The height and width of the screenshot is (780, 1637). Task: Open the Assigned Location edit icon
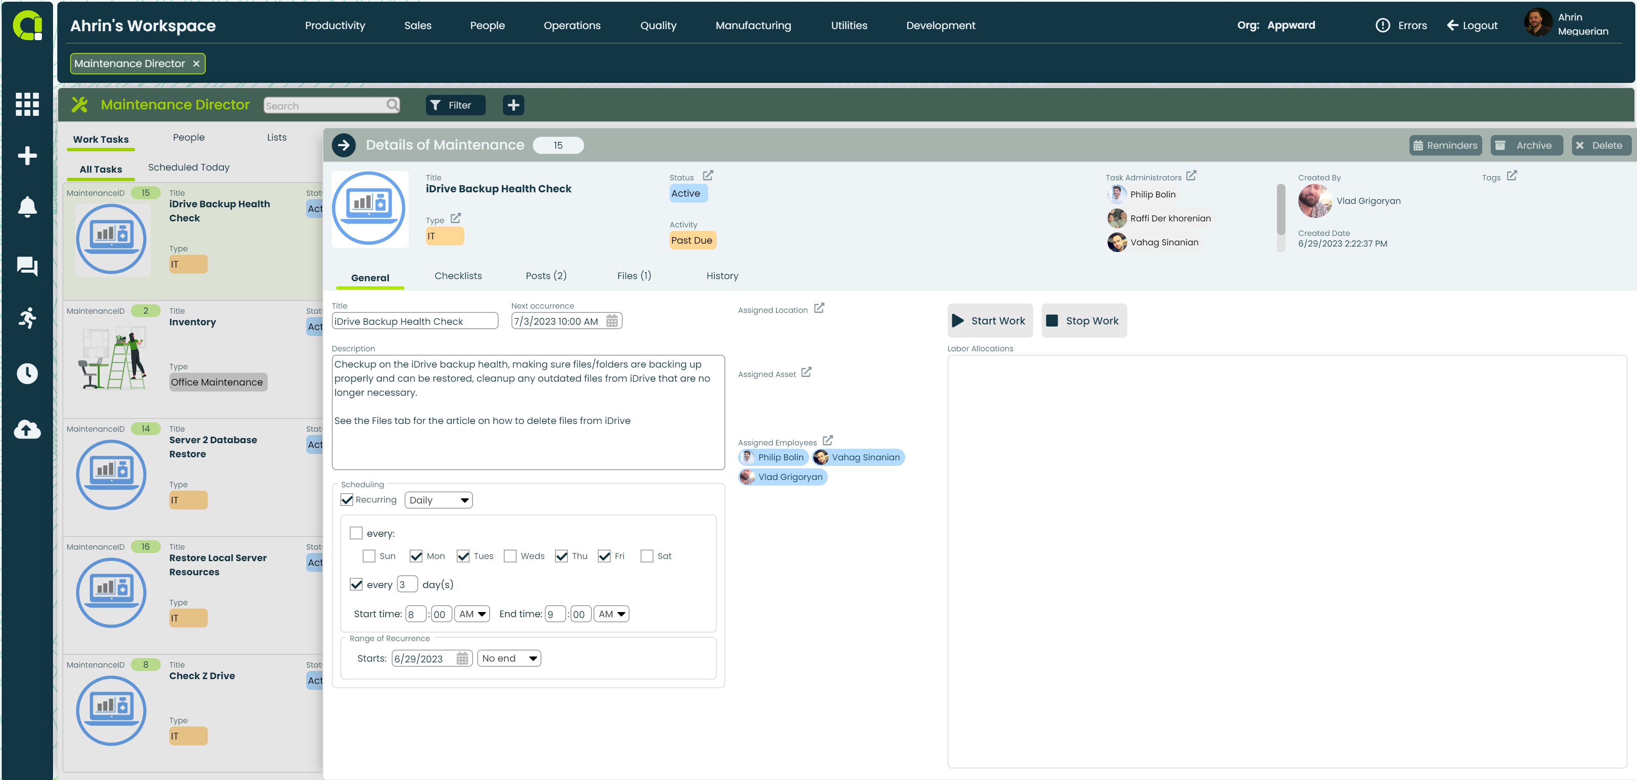tap(819, 308)
